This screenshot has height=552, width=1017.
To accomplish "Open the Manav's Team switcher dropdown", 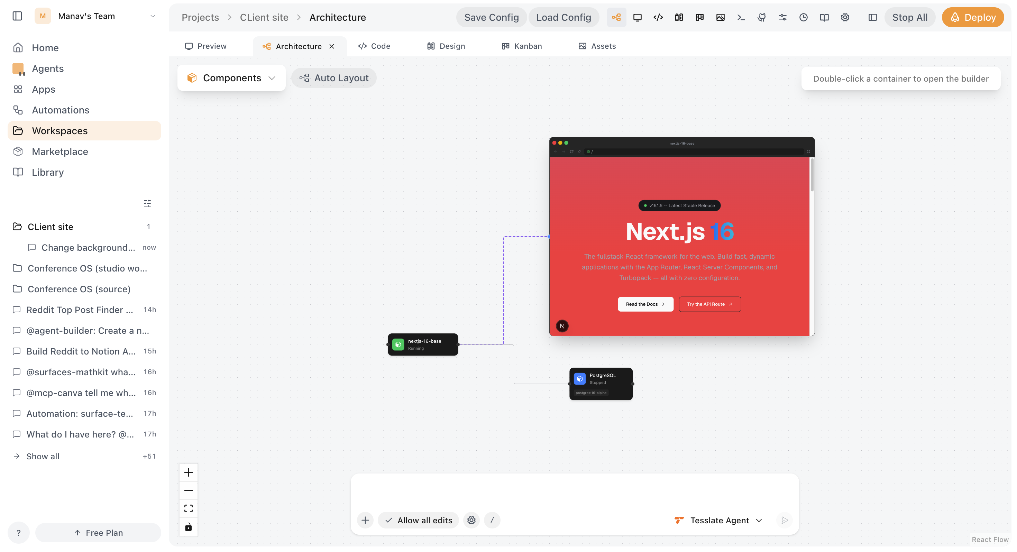I will [x=95, y=16].
